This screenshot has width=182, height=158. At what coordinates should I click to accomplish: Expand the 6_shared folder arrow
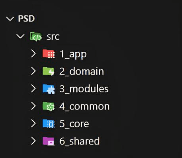click(x=33, y=141)
